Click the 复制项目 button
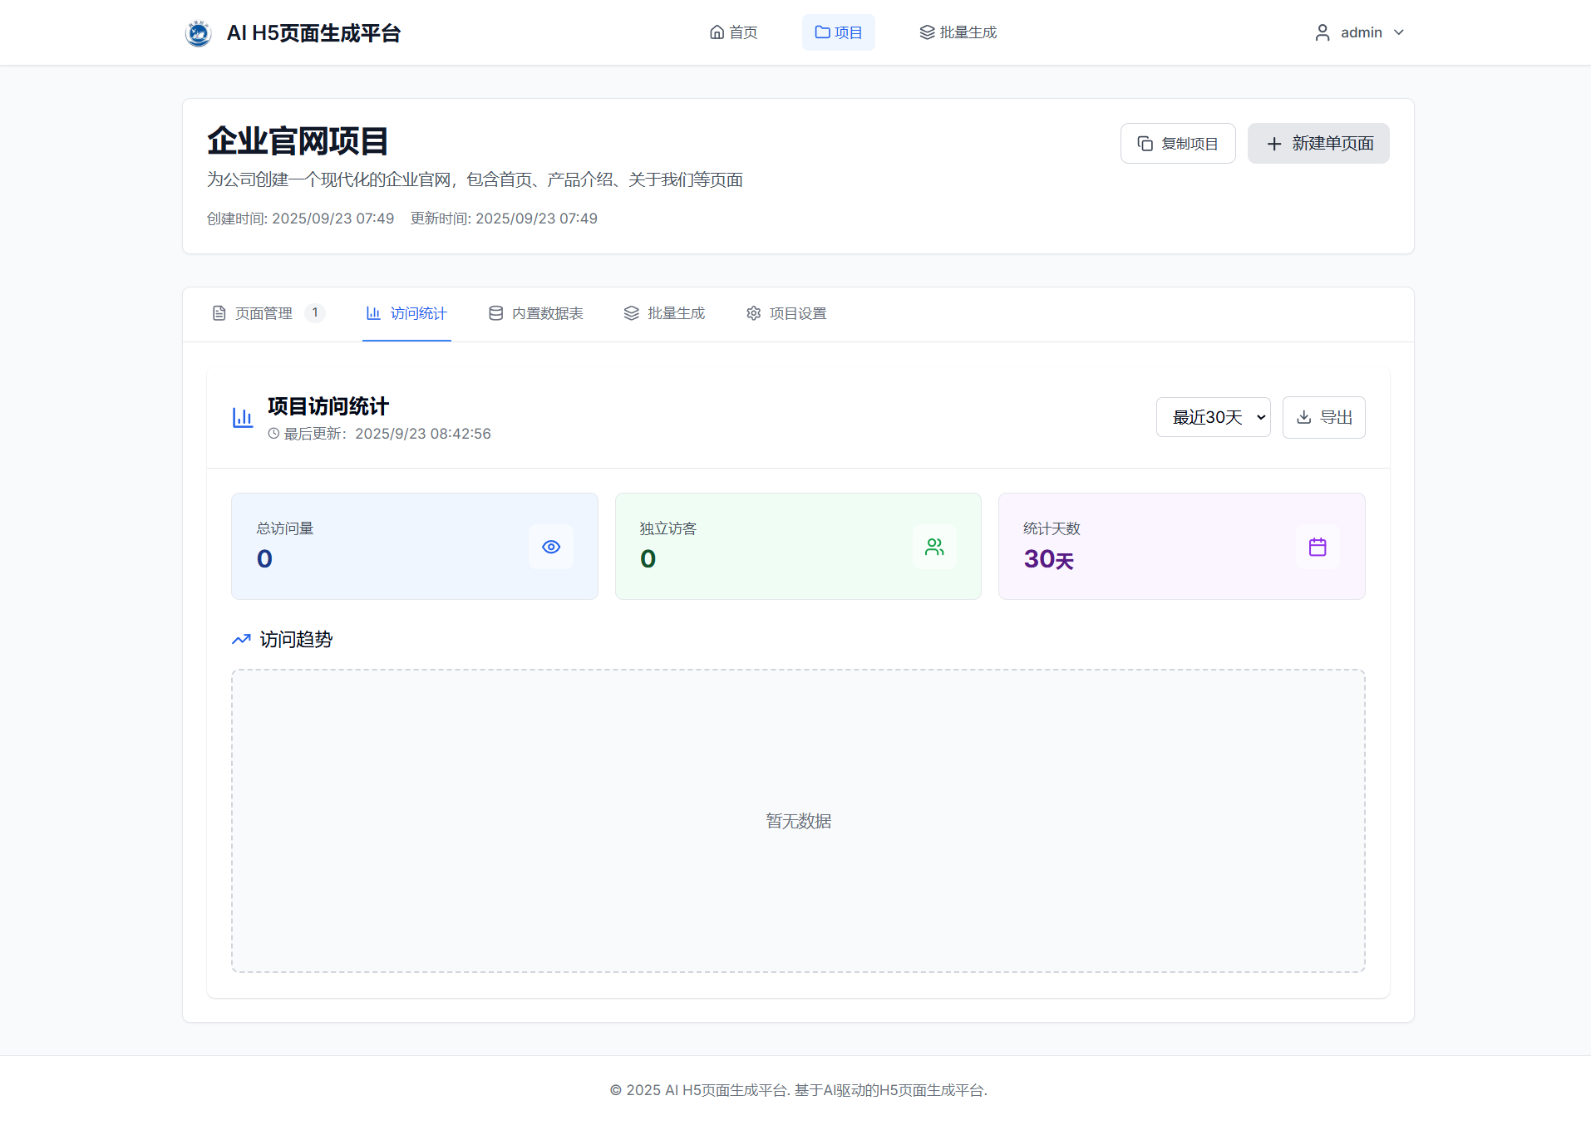 [x=1178, y=143]
